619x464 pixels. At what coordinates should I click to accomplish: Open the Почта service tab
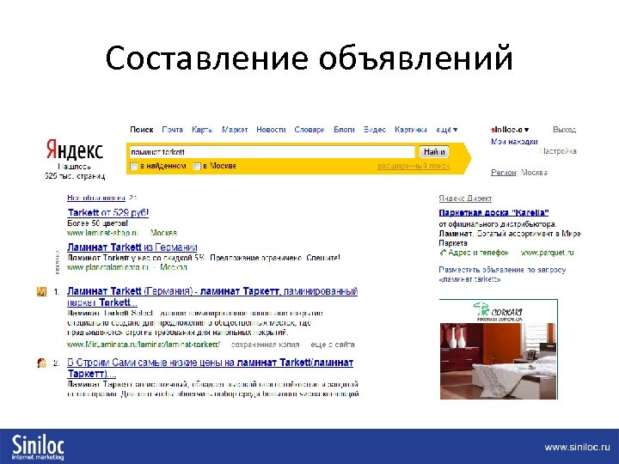pos(173,130)
